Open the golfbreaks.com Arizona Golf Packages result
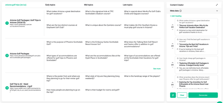 pyautogui.click(x=25, y=21)
